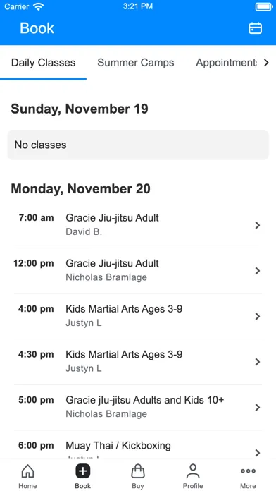Select the Daily Classes tab
The width and height of the screenshot is (276, 491).
[43, 63]
